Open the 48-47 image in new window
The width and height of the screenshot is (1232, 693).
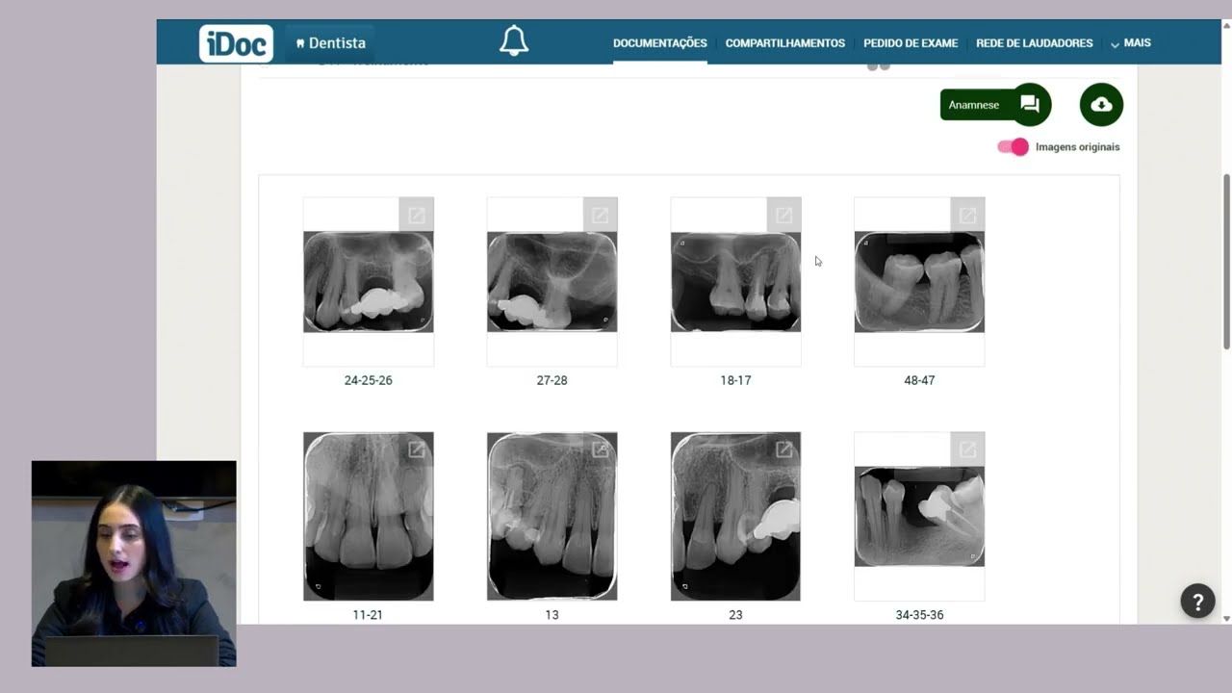point(968,215)
